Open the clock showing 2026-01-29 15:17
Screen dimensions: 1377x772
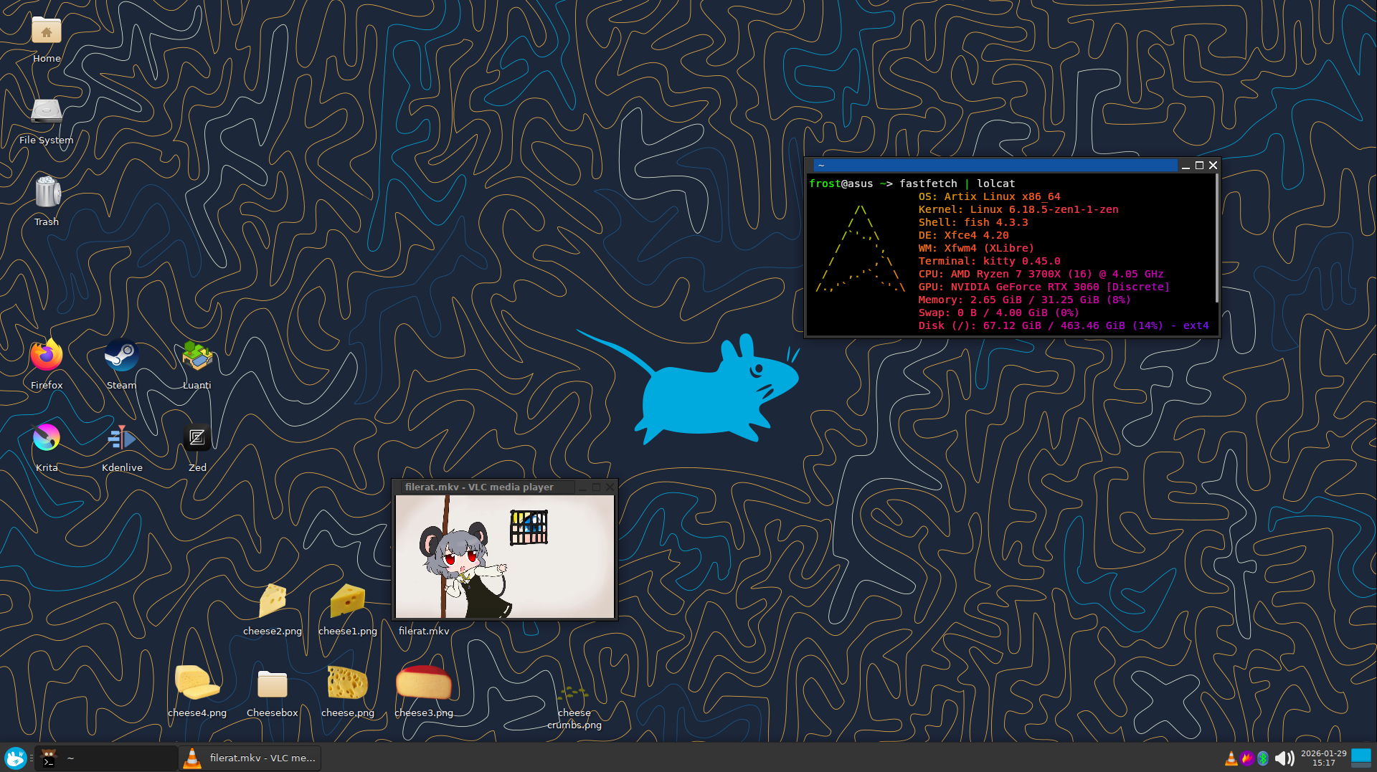point(1323,758)
